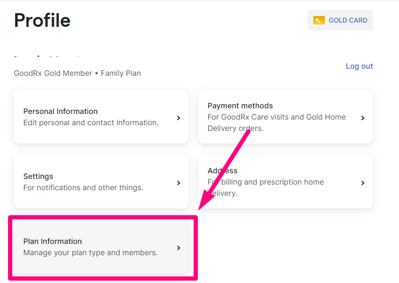The height and width of the screenshot is (283, 399).
Task: Open the Plan Information card title
Action: coord(53,241)
